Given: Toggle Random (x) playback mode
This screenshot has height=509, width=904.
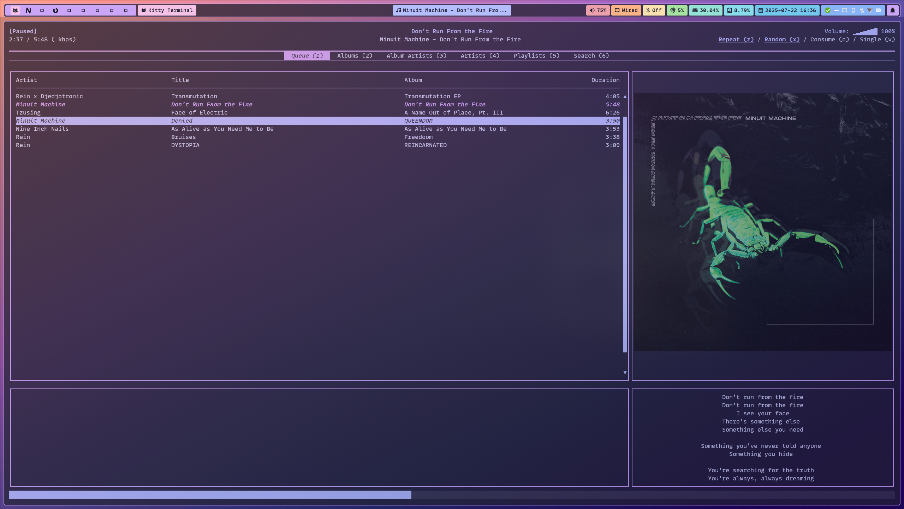Looking at the screenshot, I should tap(782, 40).
